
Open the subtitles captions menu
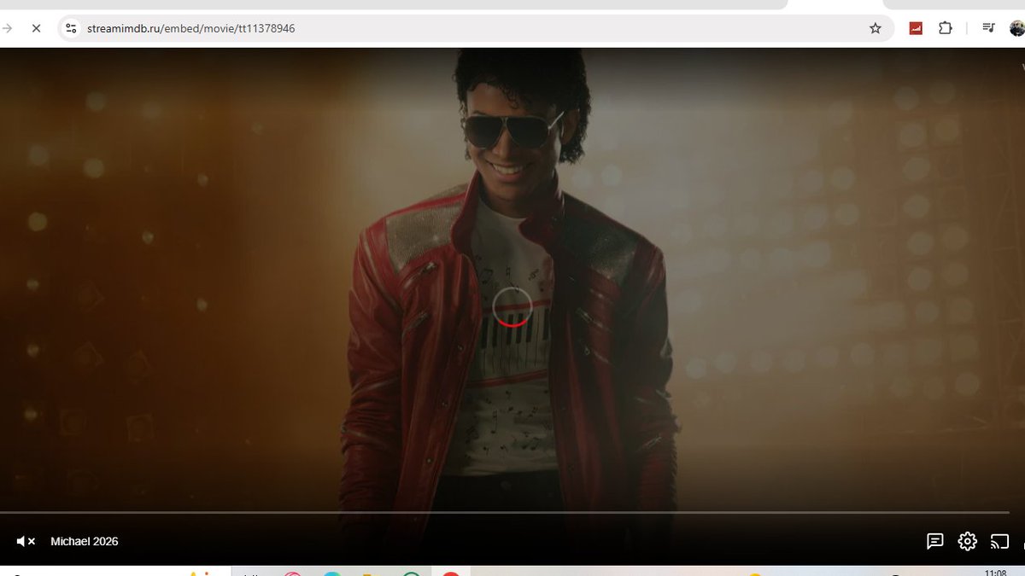tap(934, 541)
